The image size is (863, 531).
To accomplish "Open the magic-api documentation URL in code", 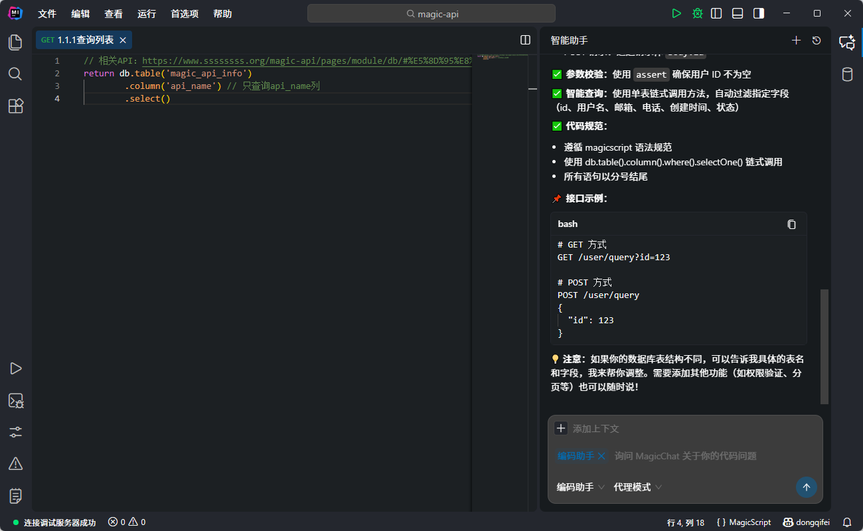I will click(x=307, y=60).
